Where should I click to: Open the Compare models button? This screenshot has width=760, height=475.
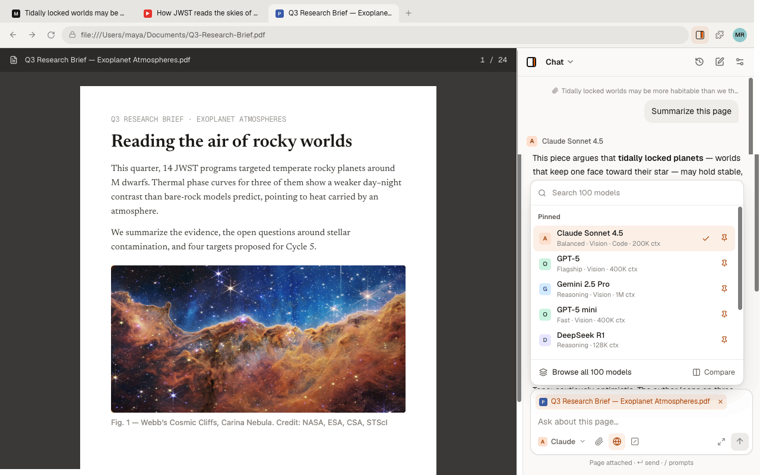[x=714, y=372]
